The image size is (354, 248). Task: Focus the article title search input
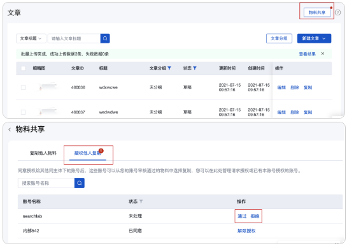click(x=74, y=38)
